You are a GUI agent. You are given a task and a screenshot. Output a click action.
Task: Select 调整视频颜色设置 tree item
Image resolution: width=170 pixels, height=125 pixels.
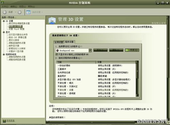pyautogui.click(x=17, y=57)
